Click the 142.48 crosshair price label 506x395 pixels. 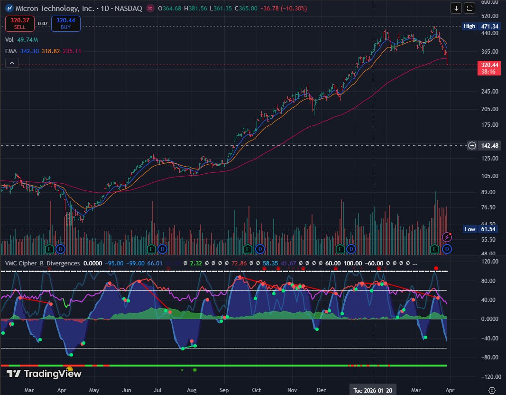[x=489, y=146]
